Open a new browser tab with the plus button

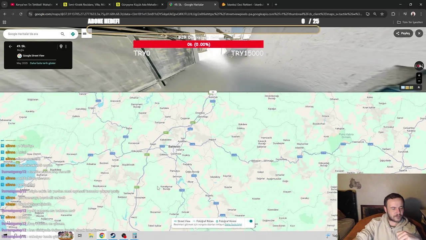tap(276, 5)
